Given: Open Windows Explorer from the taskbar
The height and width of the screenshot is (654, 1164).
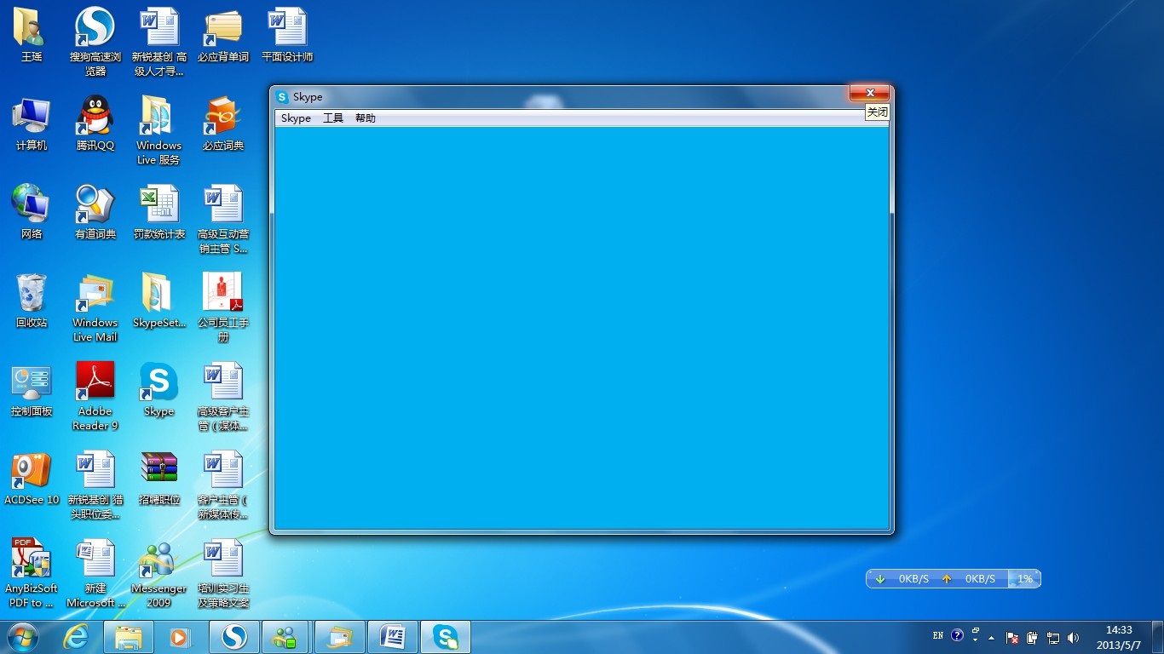Looking at the screenshot, I should click(129, 637).
